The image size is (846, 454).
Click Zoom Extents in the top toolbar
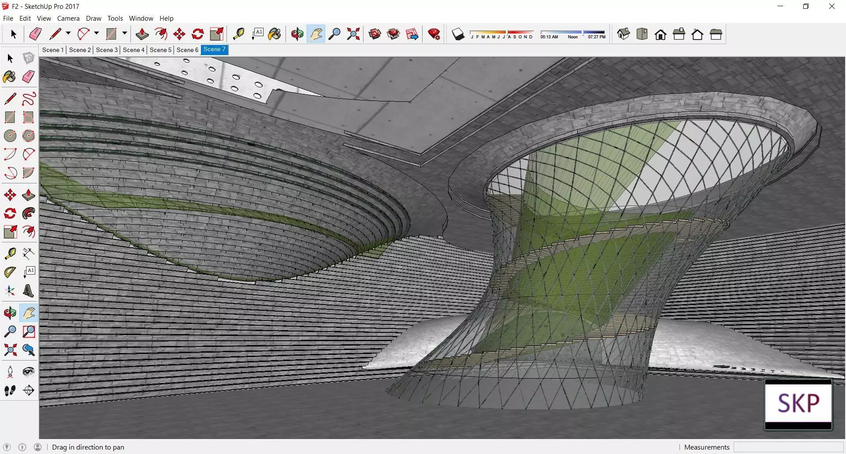353,34
